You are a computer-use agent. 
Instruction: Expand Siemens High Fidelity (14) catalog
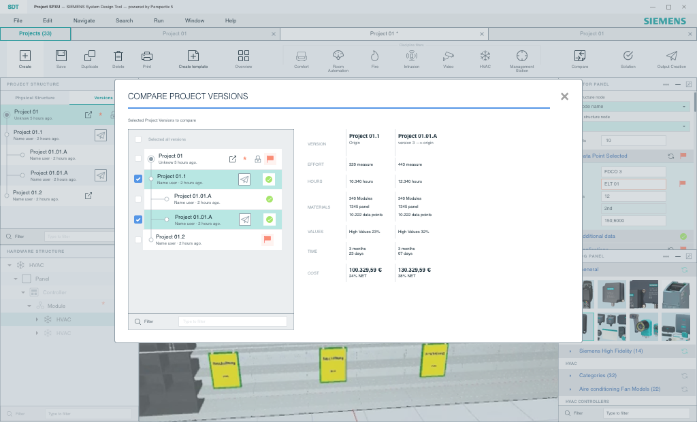pyautogui.click(x=570, y=351)
